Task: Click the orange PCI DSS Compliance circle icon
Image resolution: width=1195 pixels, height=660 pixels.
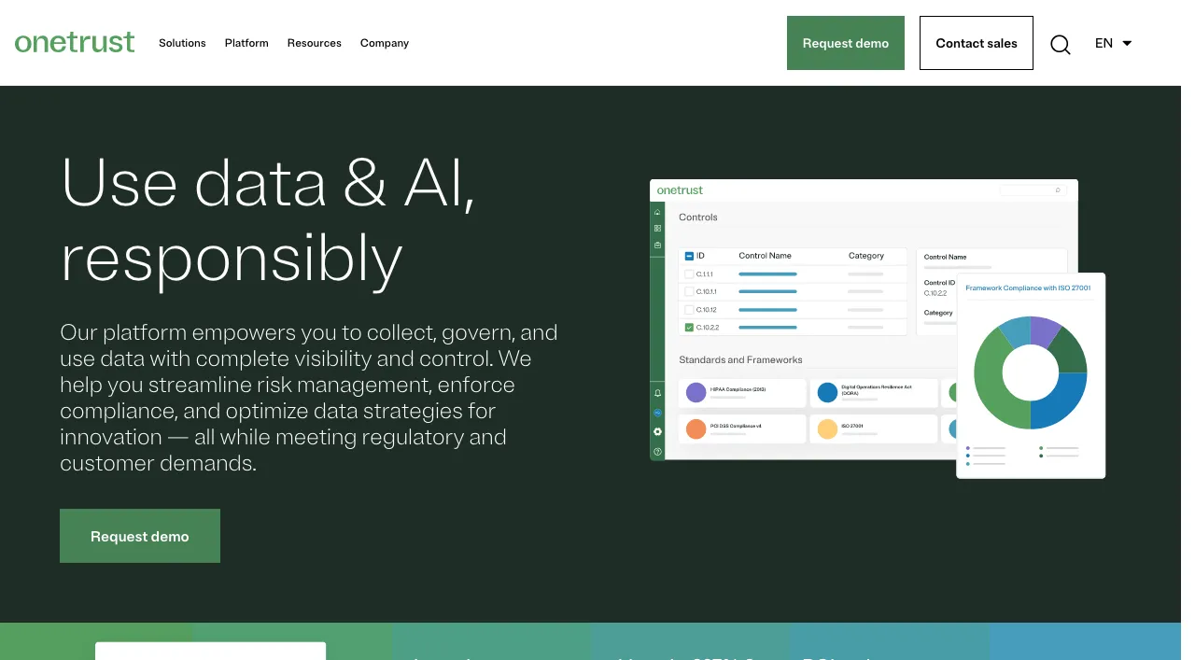Action: point(696,429)
